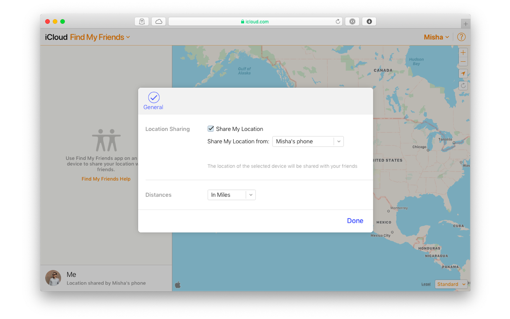Open the iCloud help question mark
Screen dimensions: 510x319
tap(461, 37)
